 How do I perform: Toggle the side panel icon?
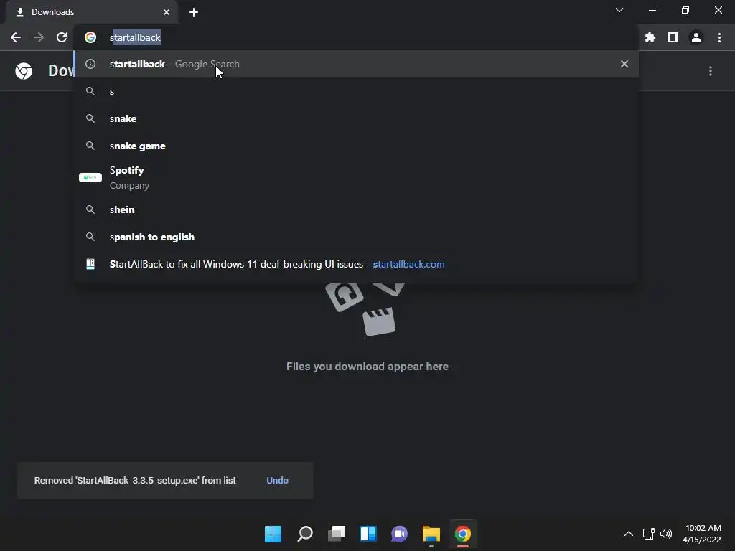(673, 37)
